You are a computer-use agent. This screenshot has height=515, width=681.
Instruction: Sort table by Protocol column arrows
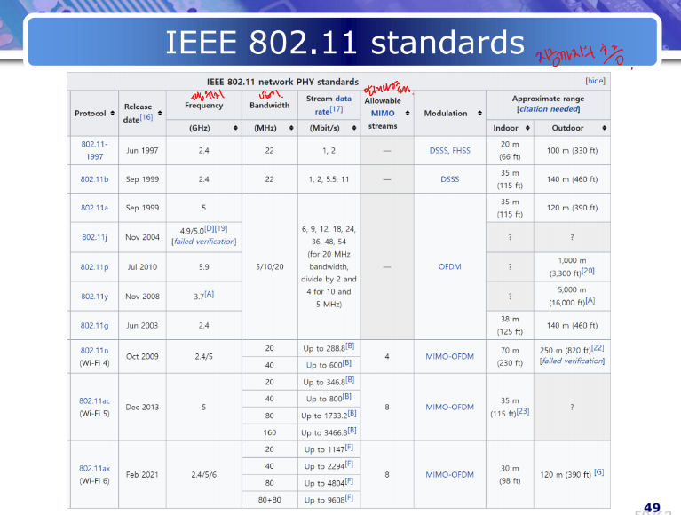113,113
